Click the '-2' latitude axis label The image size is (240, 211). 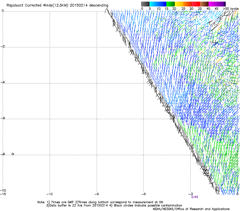coord(3,46)
